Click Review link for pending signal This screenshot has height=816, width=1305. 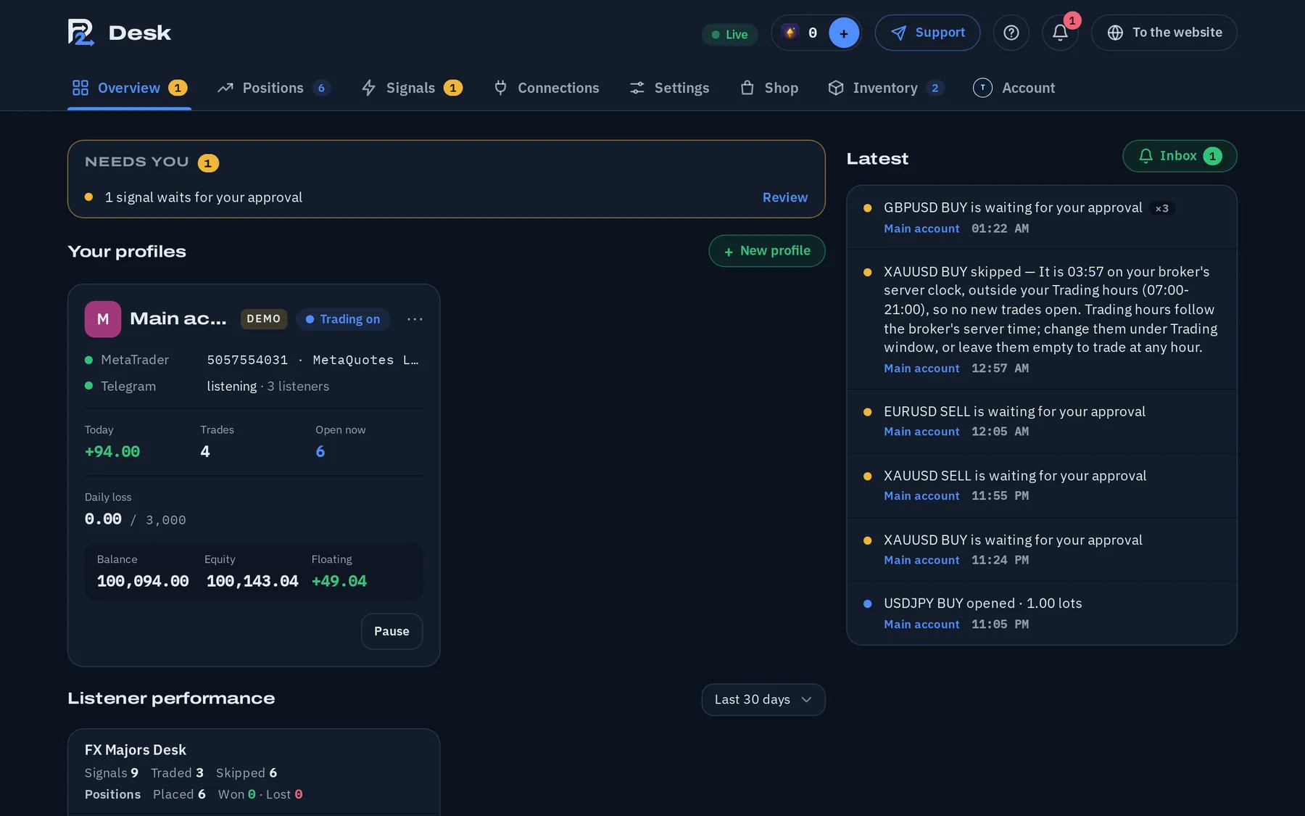coord(784,197)
